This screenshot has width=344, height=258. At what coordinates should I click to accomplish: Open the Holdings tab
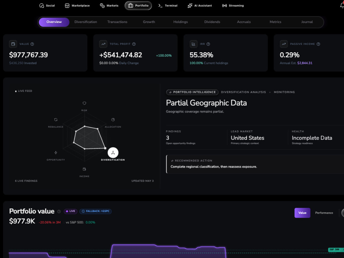coord(181,22)
